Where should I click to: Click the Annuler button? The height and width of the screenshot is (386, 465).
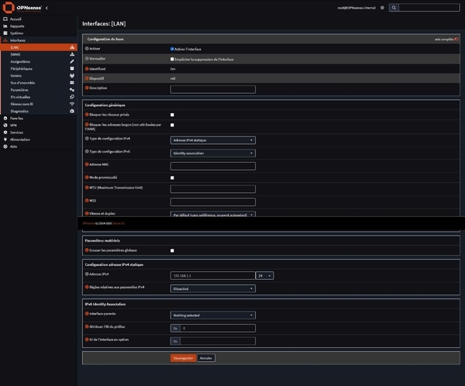[x=205, y=358]
